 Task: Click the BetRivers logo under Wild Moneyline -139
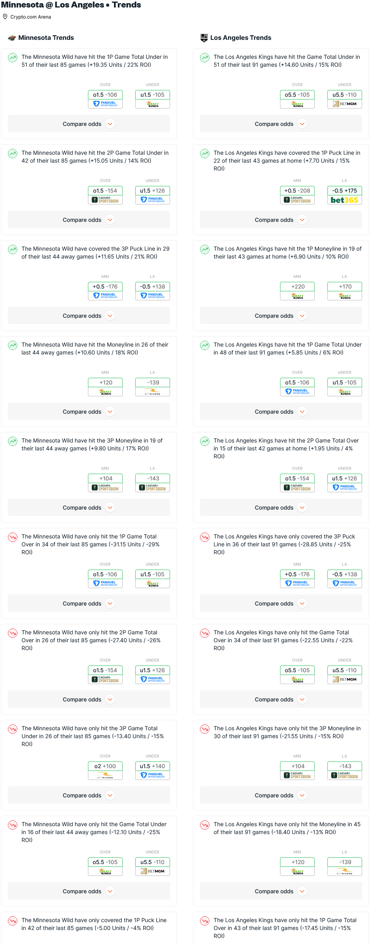[152, 392]
